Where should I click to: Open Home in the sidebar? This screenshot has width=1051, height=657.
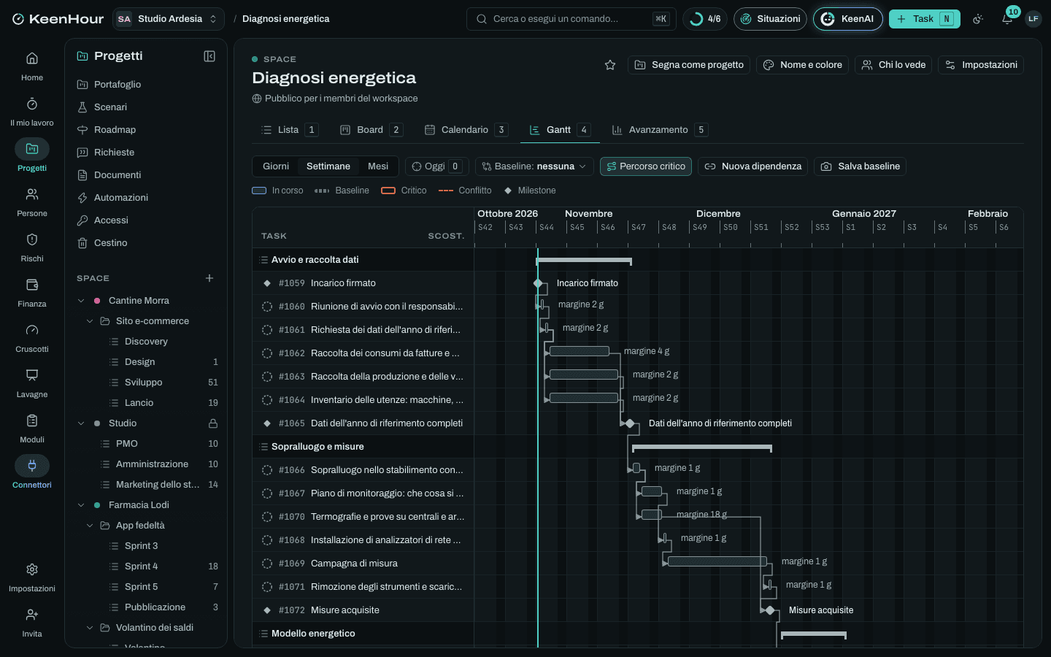(x=32, y=66)
